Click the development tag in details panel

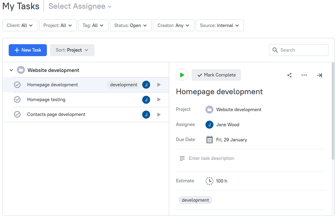coord(195,200)
